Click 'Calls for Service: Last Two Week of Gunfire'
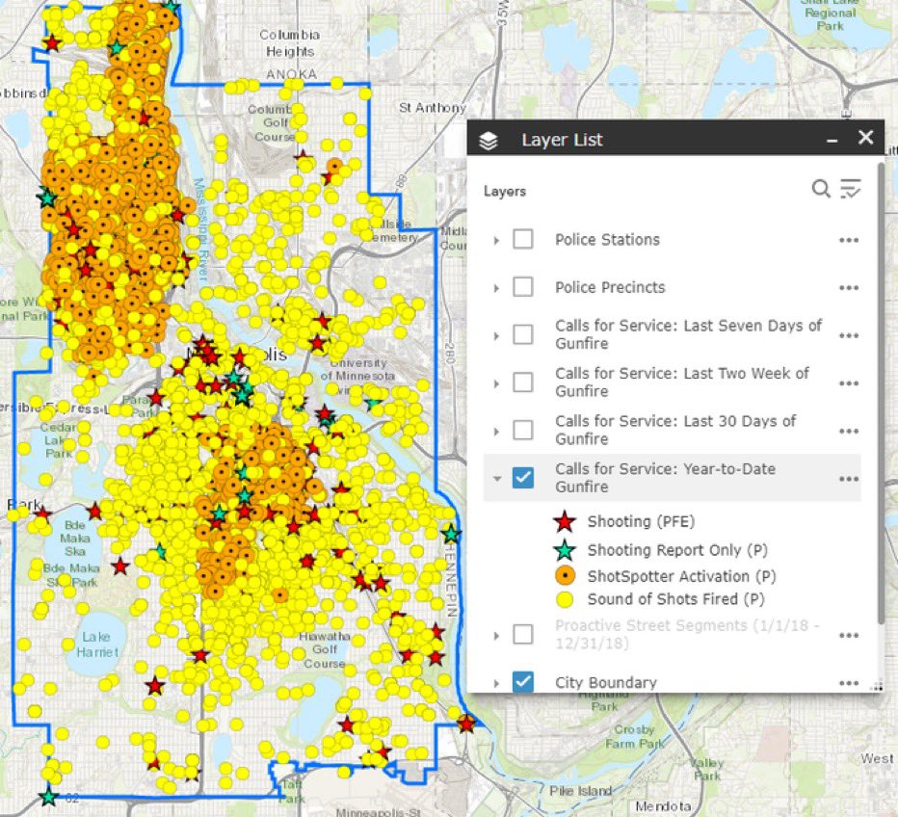Screen dimensions: 898x817 tap(682, 382)
